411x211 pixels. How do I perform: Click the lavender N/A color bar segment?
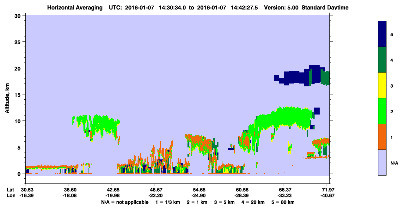point(382,162)
